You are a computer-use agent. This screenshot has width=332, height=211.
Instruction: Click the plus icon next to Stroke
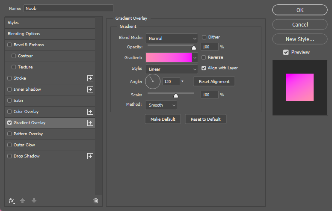(x=90, y=78)
